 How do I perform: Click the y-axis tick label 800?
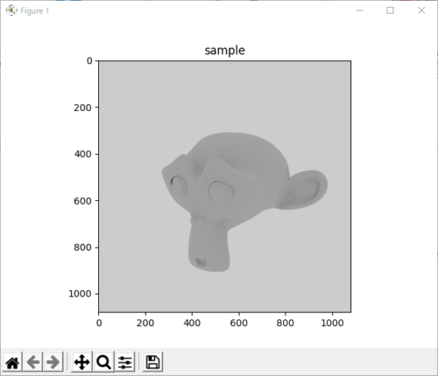click(82, 247)
